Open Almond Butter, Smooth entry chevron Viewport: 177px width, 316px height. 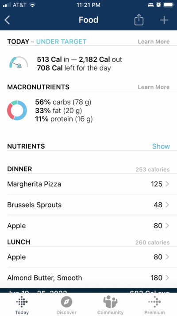click(x=167, y=278)
